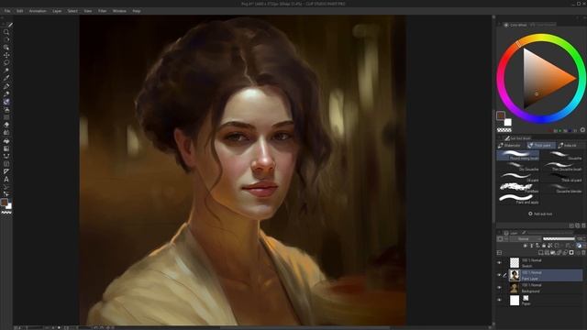This screenshot has width=587, height=330.
Task: Choose the Thick oil paint brush
Action: pos(561,177)
